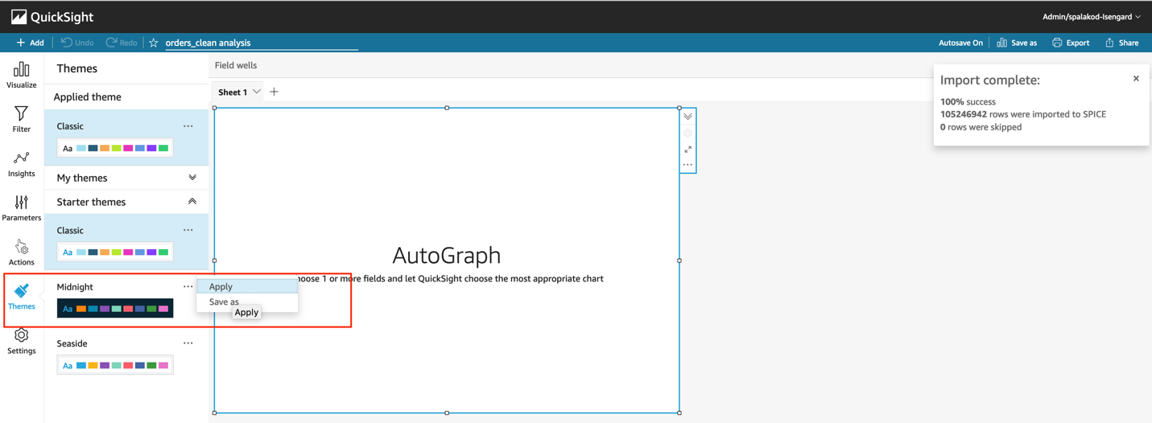Open the applied Classic theme's ellipsis menu
The width and height of the screenshot is (1152, 423).
(x=188, y=126)
